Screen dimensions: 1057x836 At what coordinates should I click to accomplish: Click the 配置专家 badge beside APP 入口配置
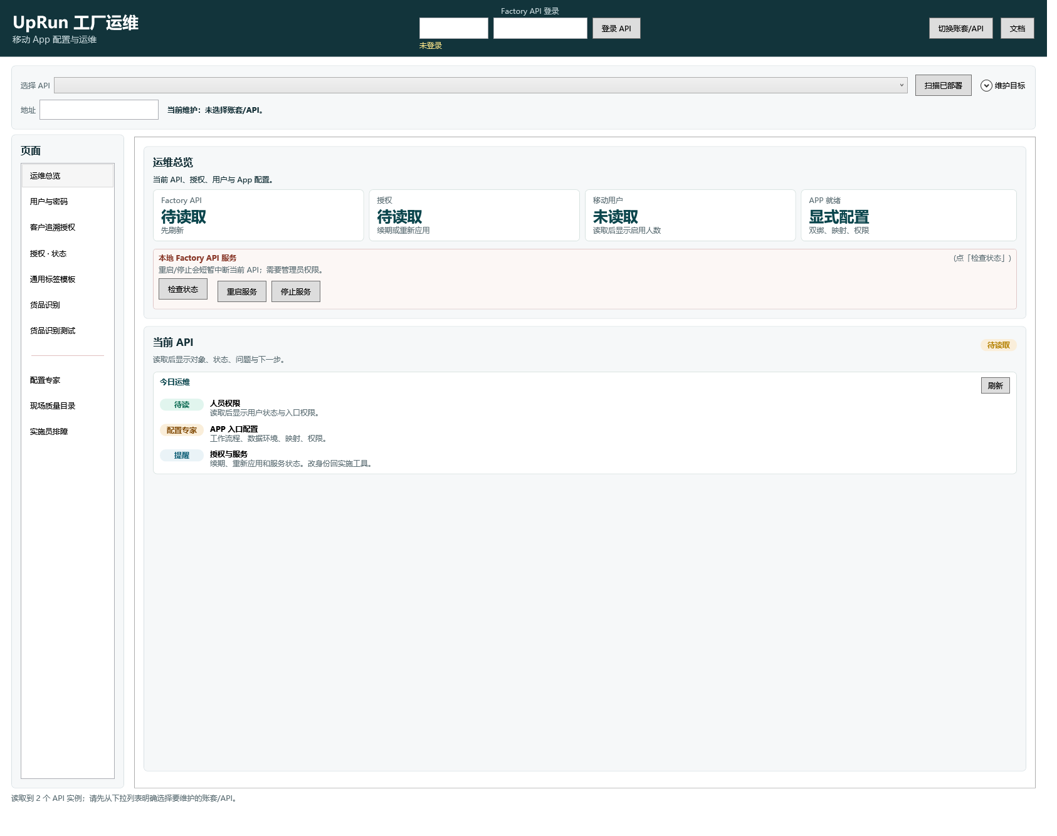(x=182, y=430)
